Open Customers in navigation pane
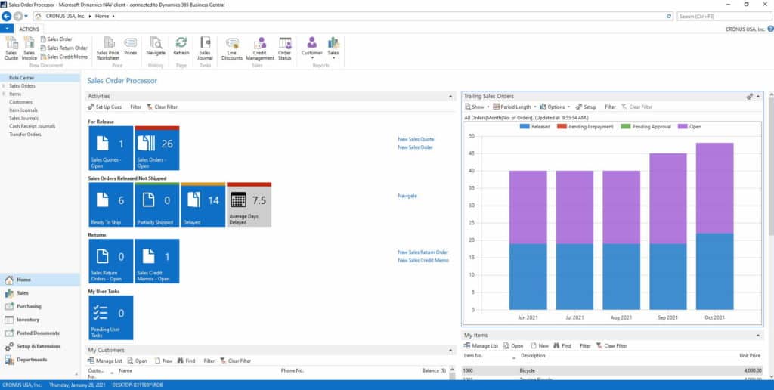Image resolution: width=774 pixels, height=390 pixels. [20, 102]
